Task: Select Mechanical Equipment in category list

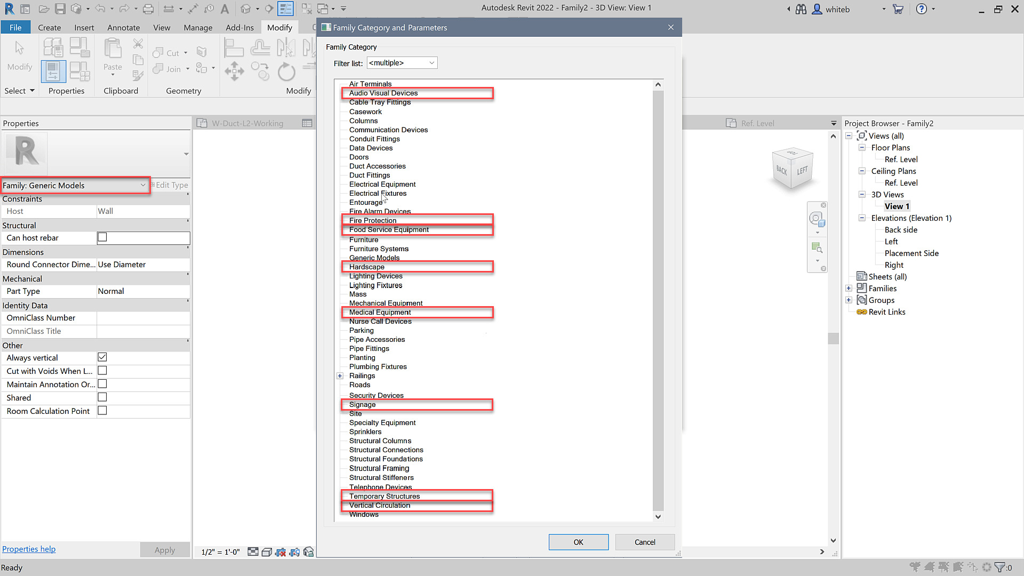Action: pyautogui.click(x=386, y=303)
